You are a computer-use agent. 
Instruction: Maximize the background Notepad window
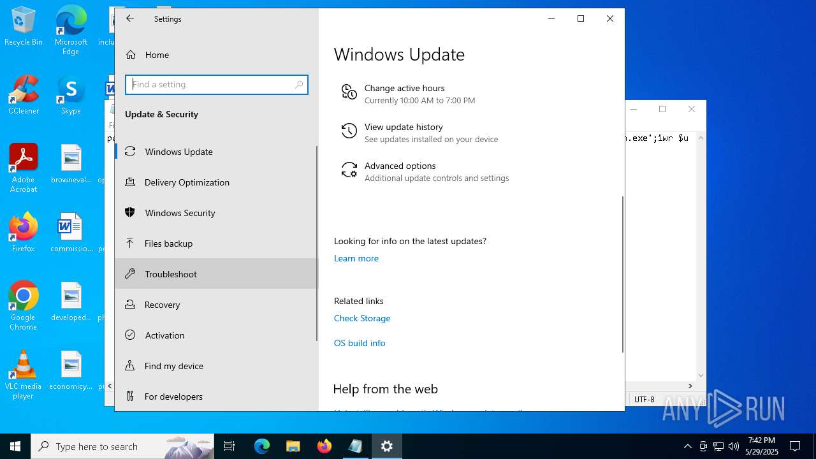coord(662,109)
